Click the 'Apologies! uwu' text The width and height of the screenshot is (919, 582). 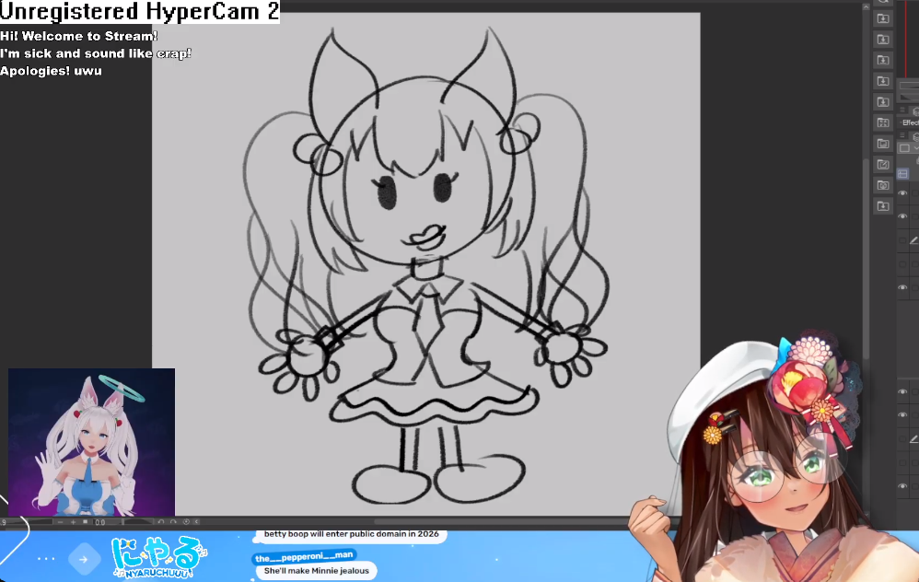[51, 71]
